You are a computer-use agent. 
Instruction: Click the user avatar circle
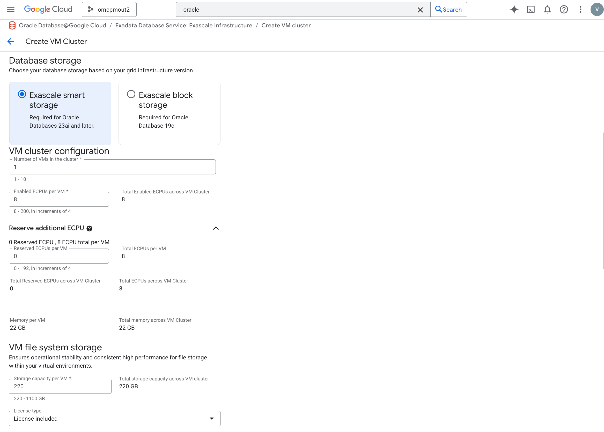(596, 9)
